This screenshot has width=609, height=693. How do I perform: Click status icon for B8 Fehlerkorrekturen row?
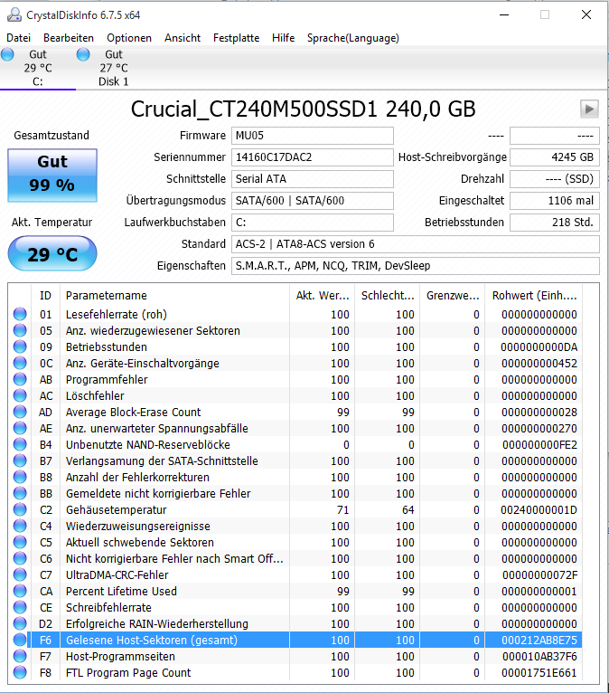tap(20, 478)
